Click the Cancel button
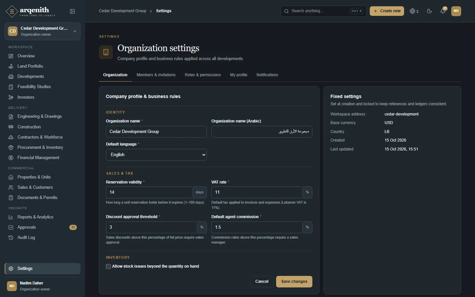Image resolution: width=475 pixels, height=297 pixels. tap(262, 281)
